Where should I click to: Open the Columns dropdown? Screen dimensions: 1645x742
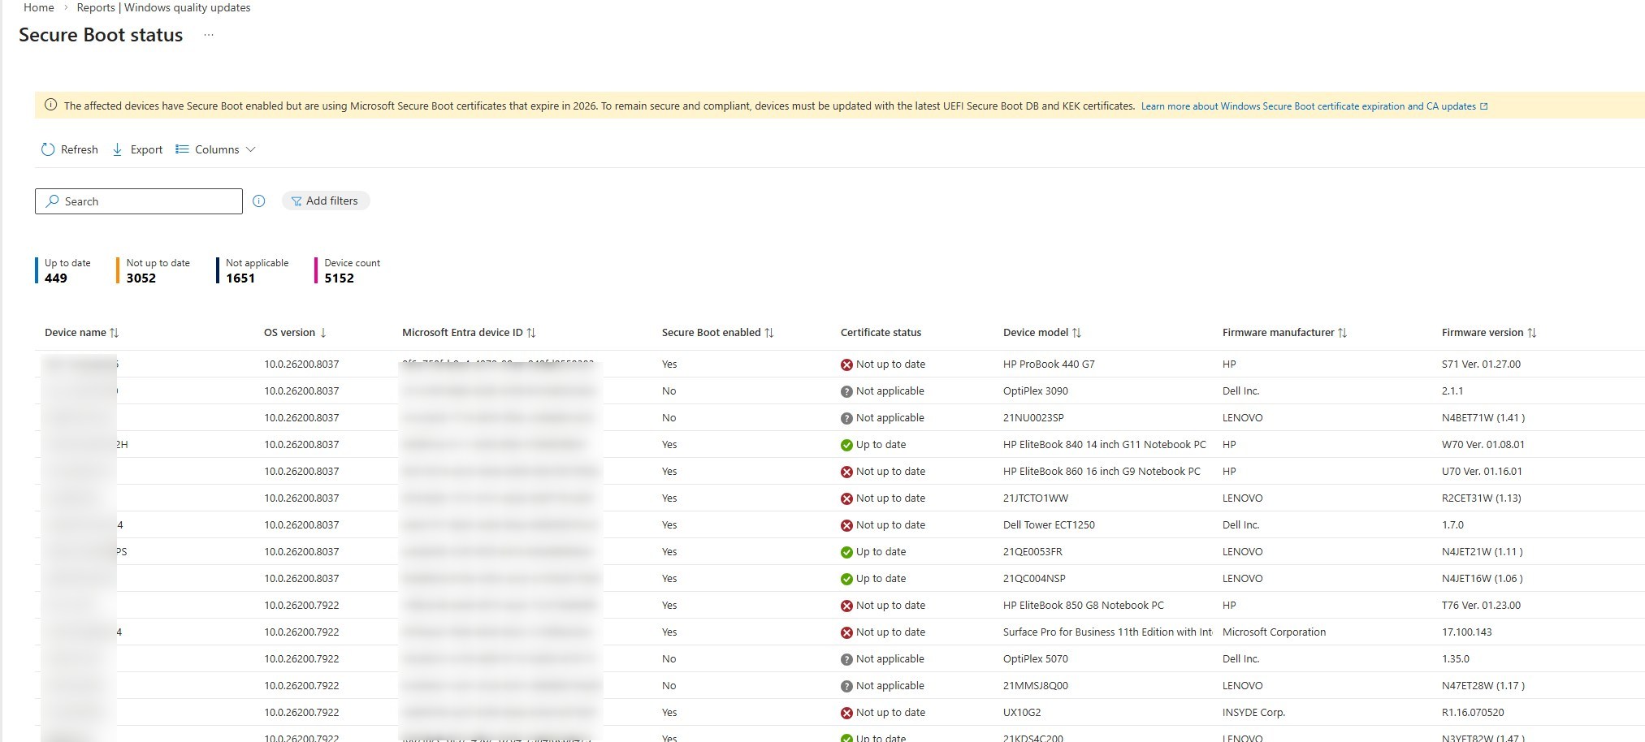tap(216, 149)
